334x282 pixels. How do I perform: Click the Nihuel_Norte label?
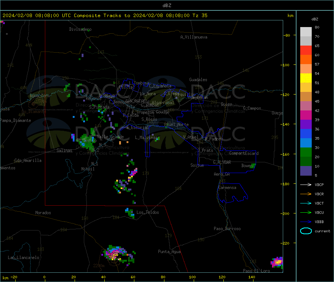click(176, 125)
